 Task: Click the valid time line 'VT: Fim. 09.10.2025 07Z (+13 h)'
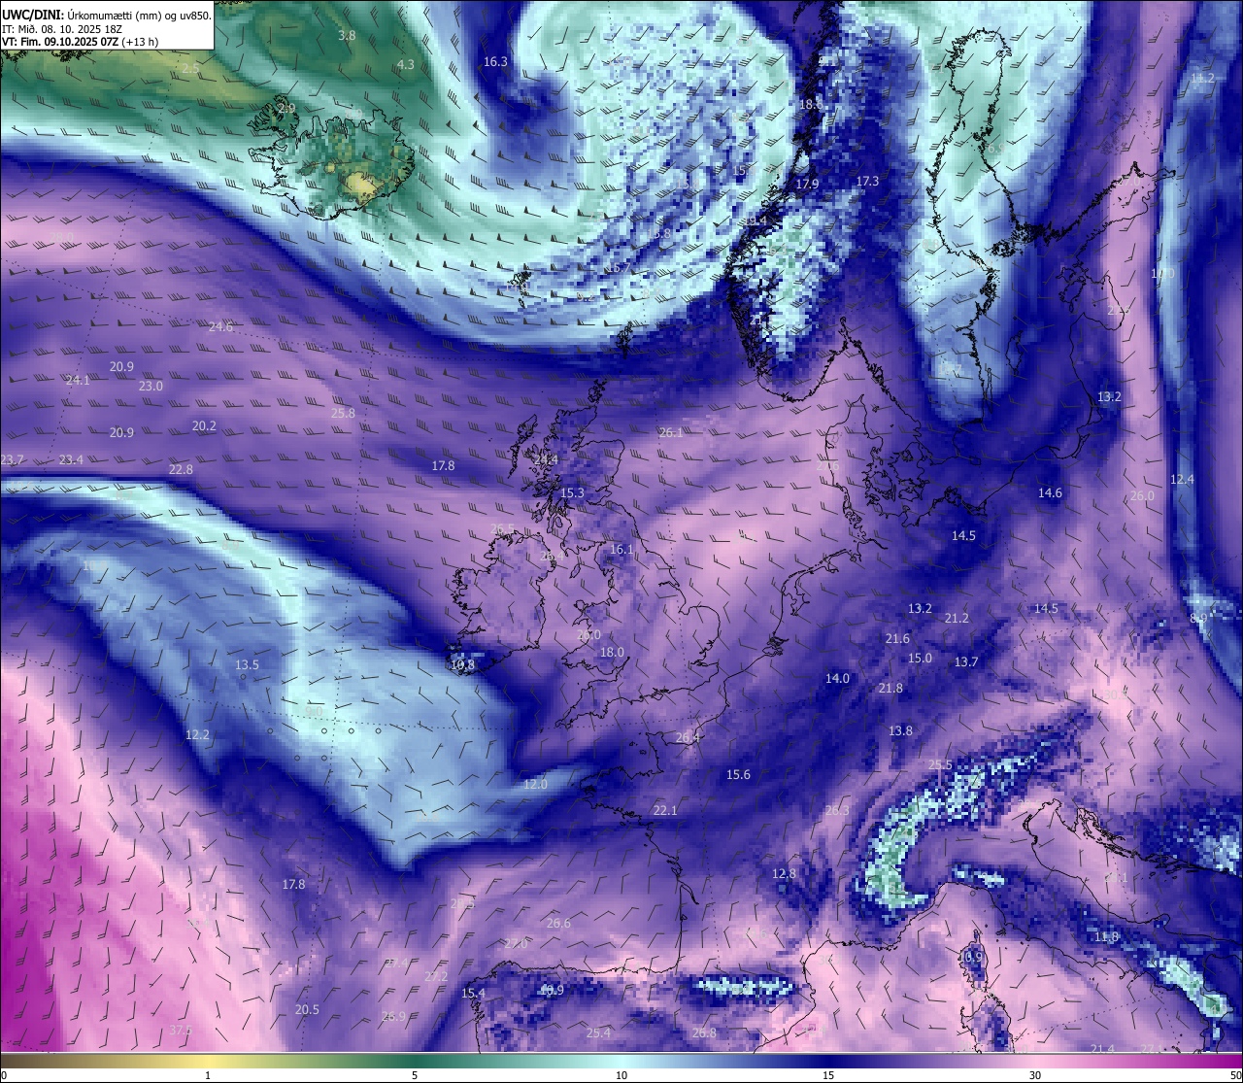(x=80, y=42)
